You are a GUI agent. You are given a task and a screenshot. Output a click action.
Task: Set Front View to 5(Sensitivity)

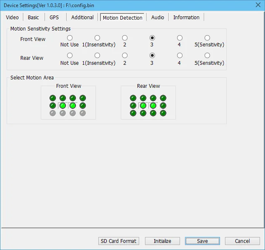point(207,38)
